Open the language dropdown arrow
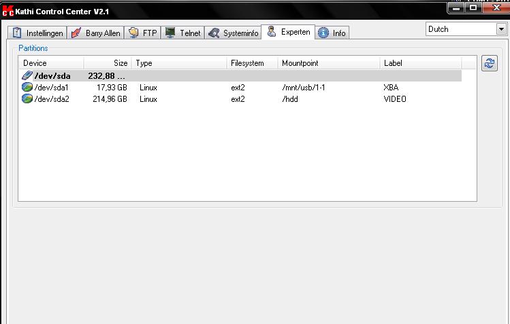The height and width of the screenshot is (324, 510). pyautogui.click(x=501, y=29)
